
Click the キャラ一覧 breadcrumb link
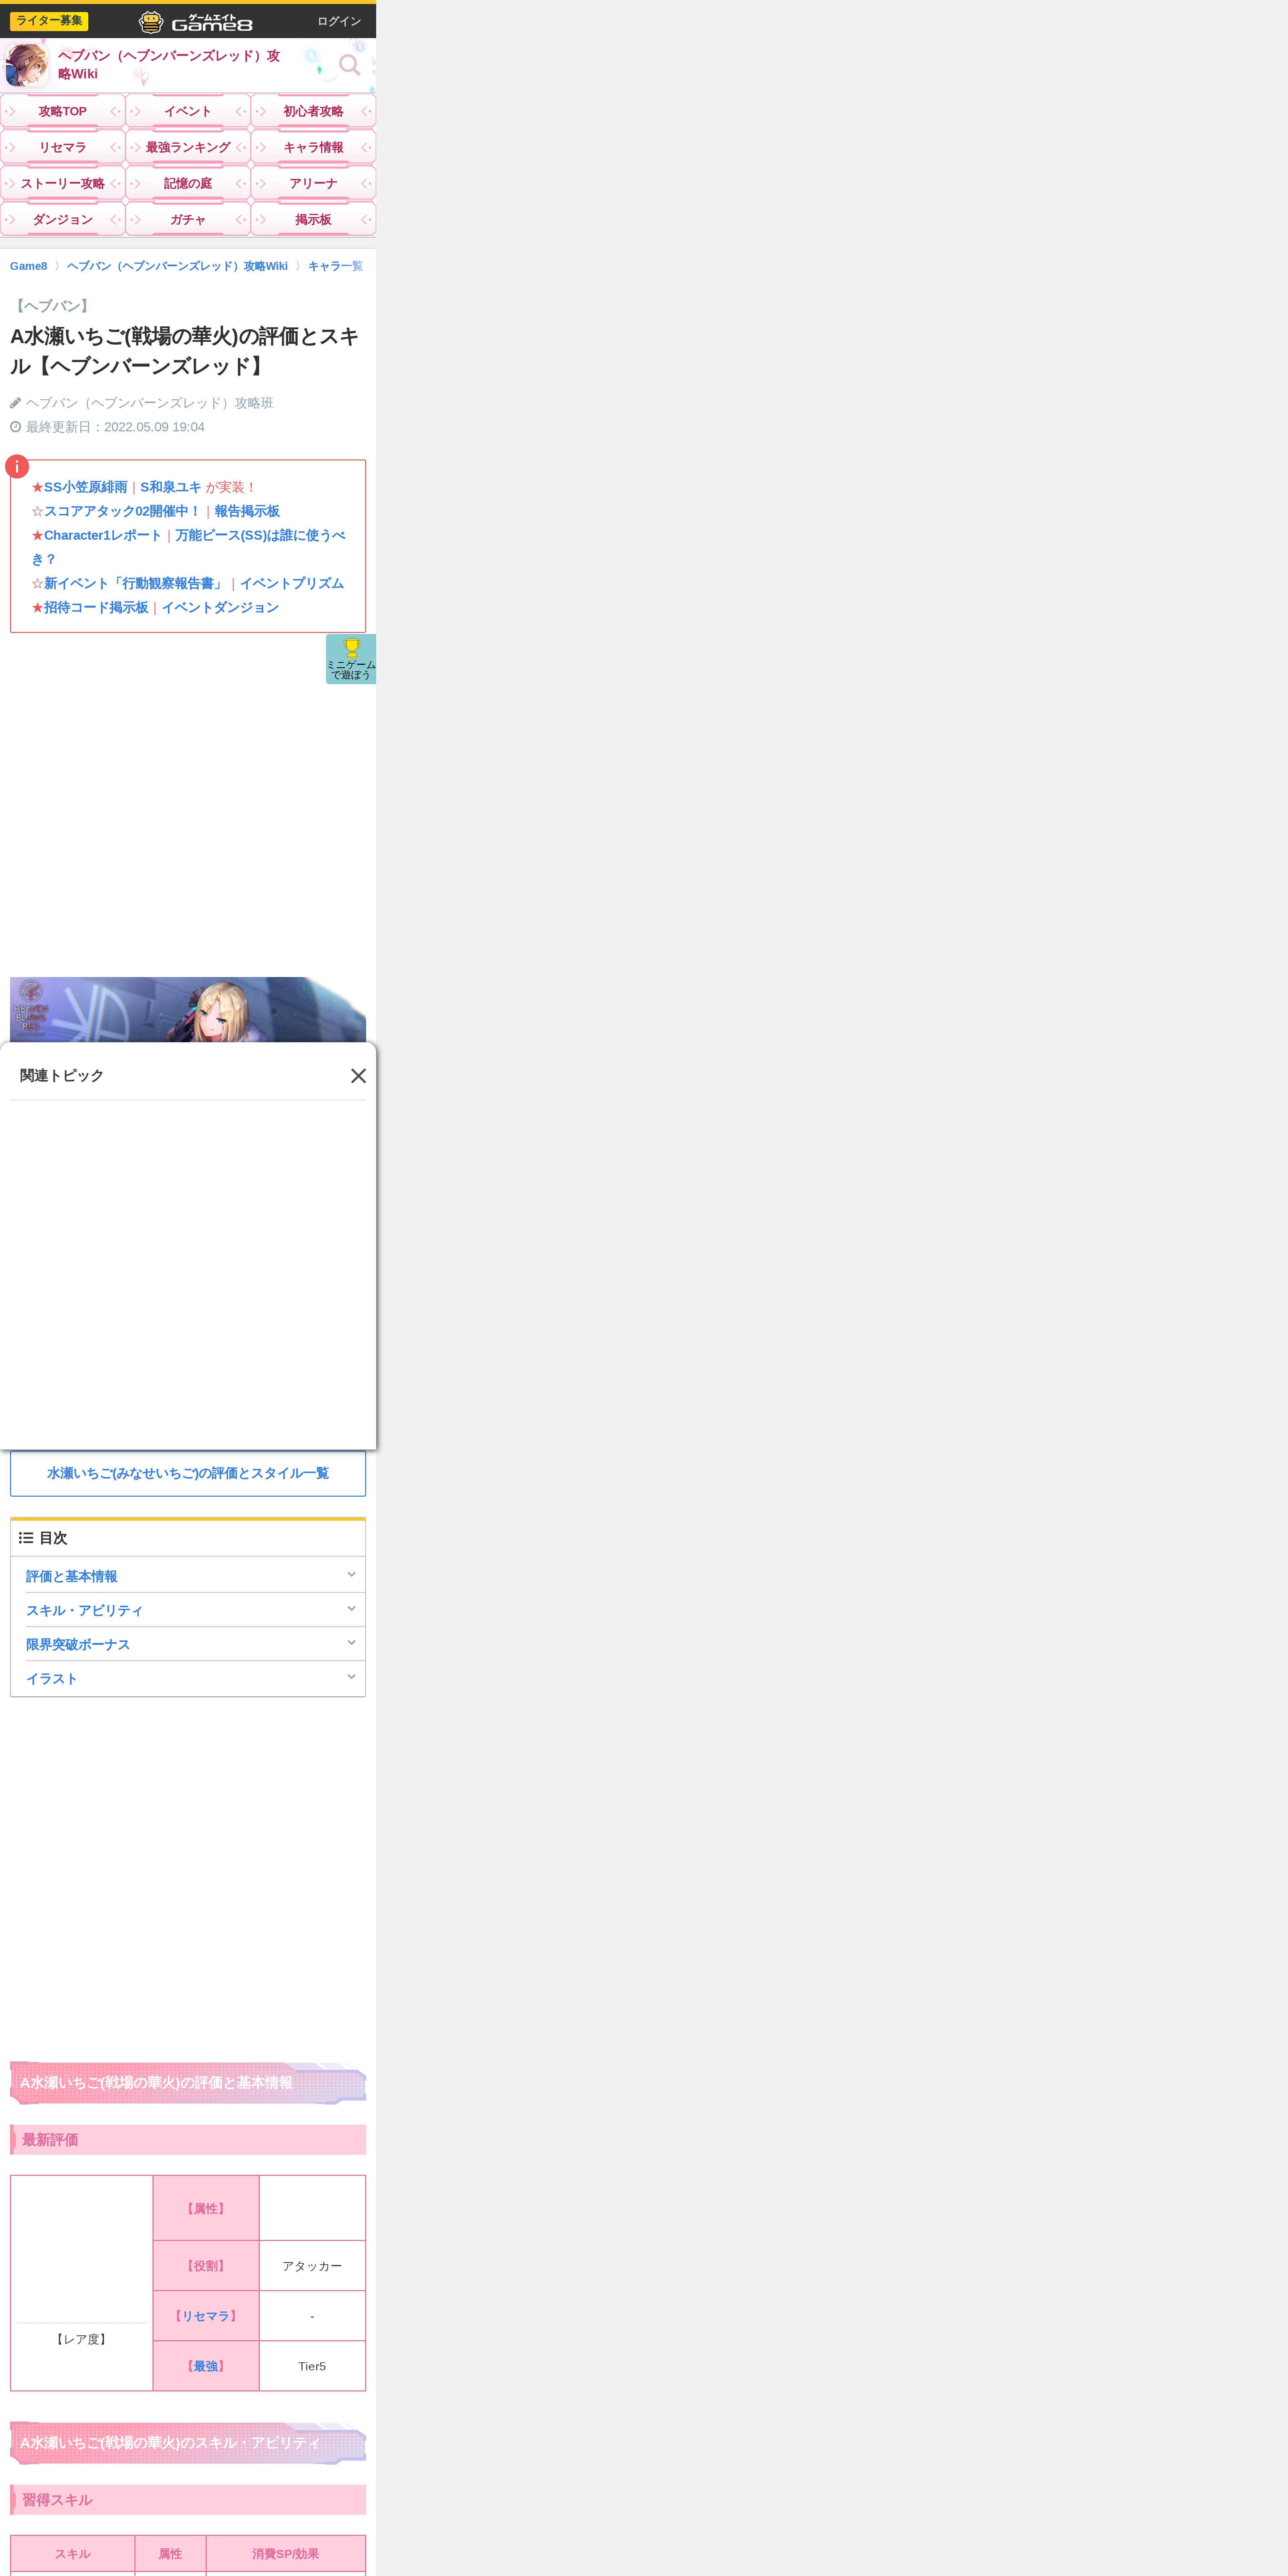tap(335, 266)
